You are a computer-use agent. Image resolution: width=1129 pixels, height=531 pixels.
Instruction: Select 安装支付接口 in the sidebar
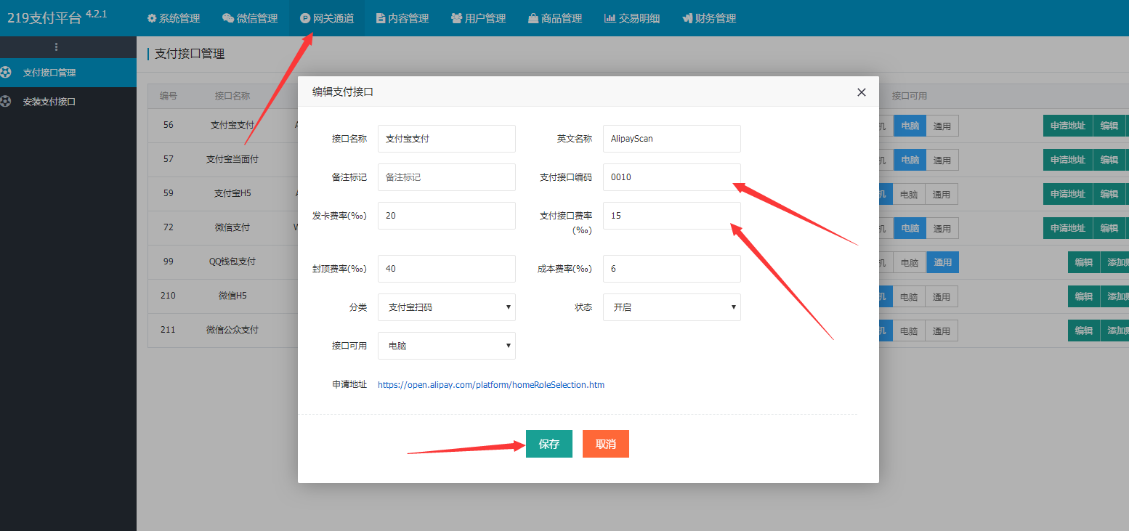[68, 102]
